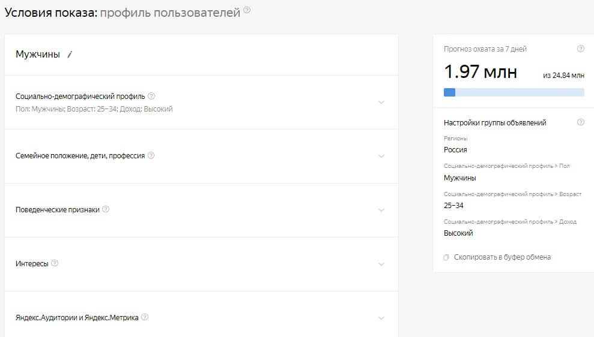The image size is (594, 337).
Task: Open help icon for Семейное положение, дети, профессия
Action: [x=151, y=155]
